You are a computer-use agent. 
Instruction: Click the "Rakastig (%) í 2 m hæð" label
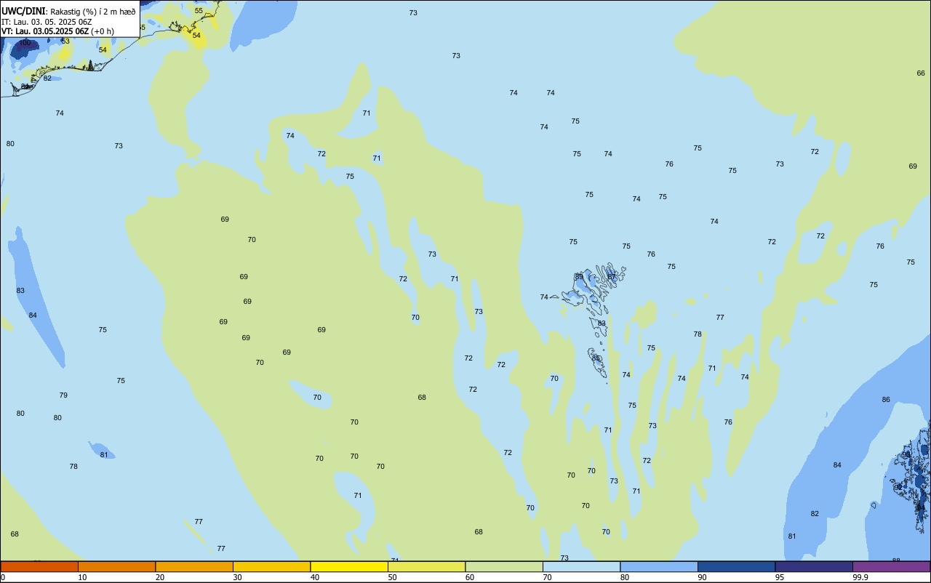coord(92,12)
